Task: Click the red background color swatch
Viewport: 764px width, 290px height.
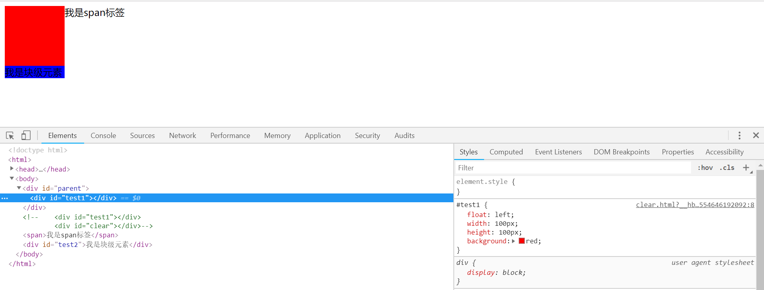Action: click(x=522, y=241)
